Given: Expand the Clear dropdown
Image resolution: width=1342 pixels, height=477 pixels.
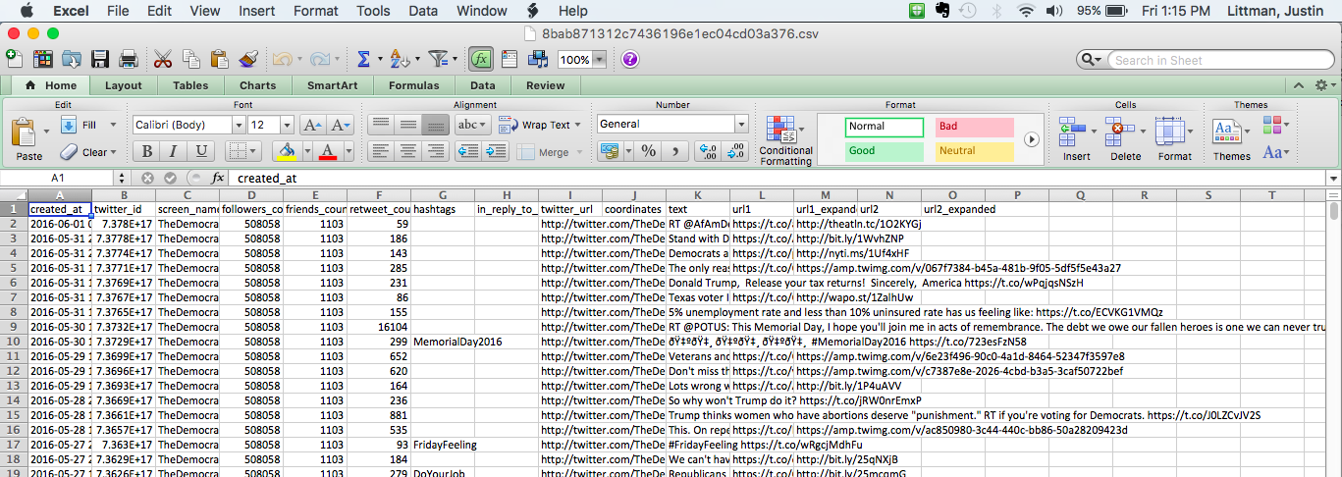Looking at the screenshot, I should (113, 152).
